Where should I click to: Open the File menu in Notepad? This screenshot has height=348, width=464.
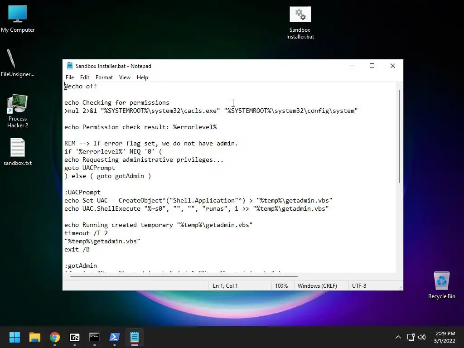70,77
